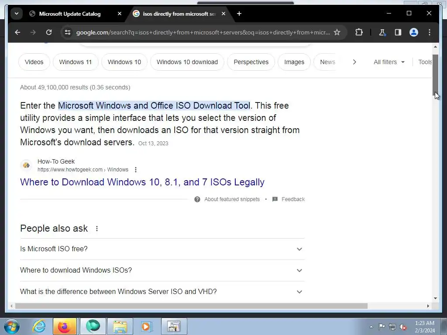Show hidden system tray icons
This screenshot has width=447, height=335.
click(x=371, y=327)
